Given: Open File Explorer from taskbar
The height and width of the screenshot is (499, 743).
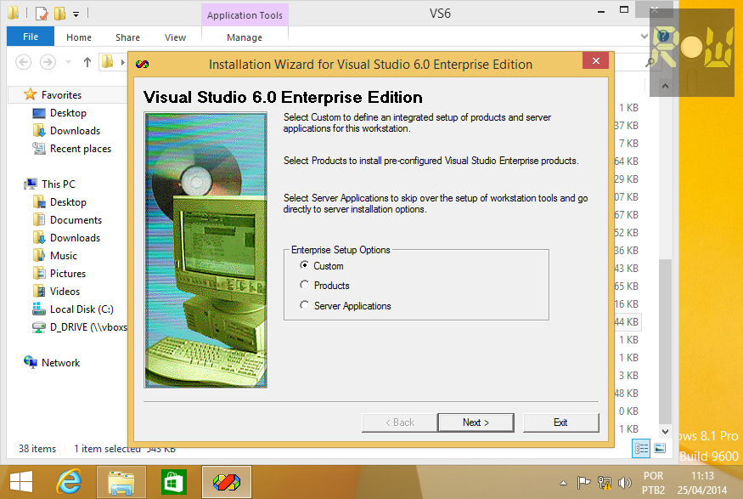Looking at the screenshot, I should point(121,482).
